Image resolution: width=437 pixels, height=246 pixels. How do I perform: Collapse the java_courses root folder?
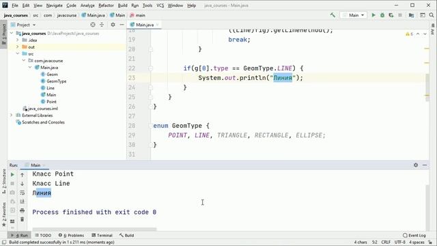point(12,33)
